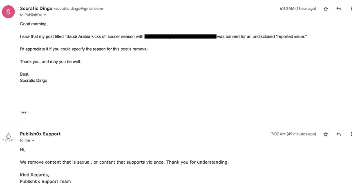Click the '6:40 AM (1 hour ago)' timestamp
Image resolution: width=360 pixels, height=187 pixels.
pyautogui.click(x=298, y=9)
